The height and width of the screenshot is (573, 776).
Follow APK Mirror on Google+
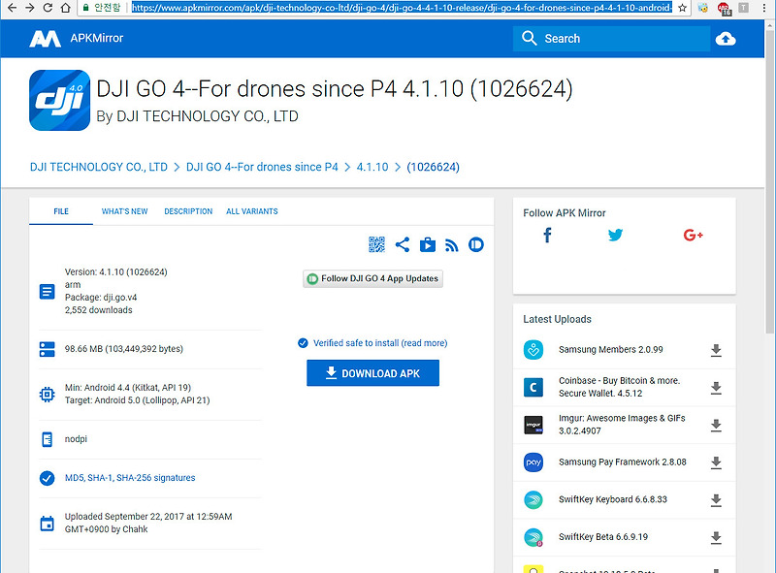(693, 235)
